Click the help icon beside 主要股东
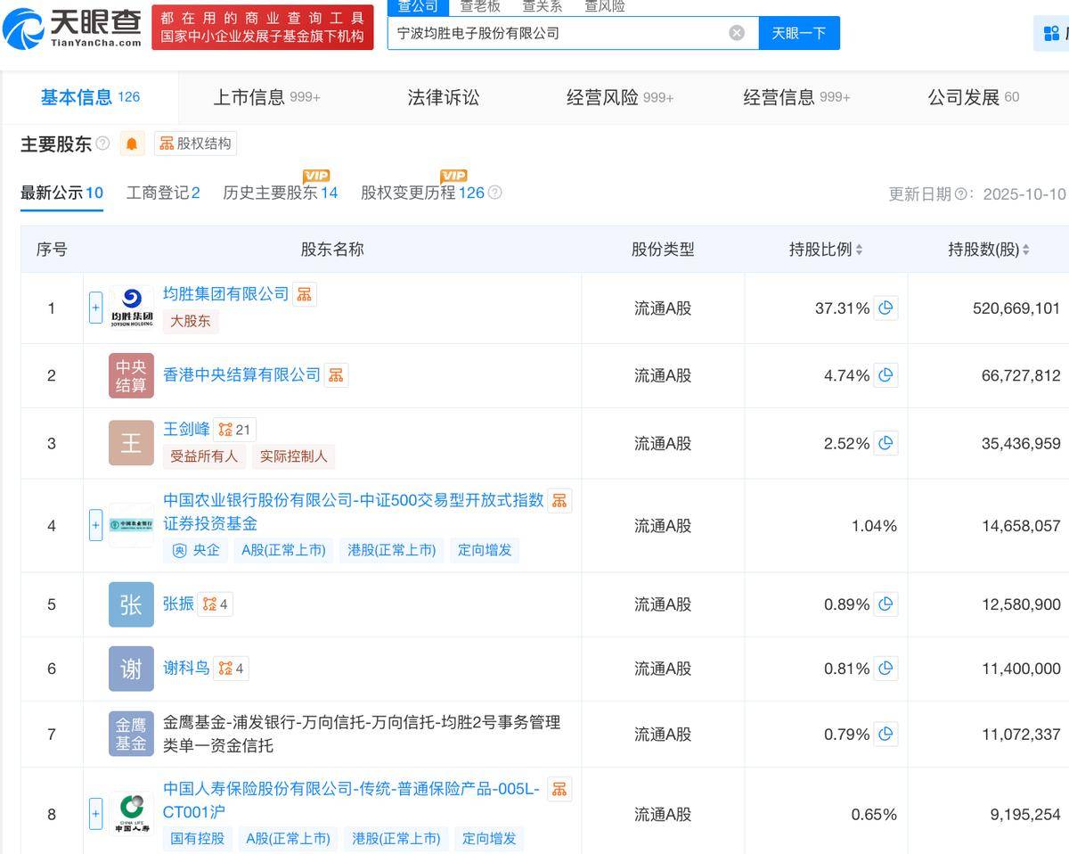Viewport: 1069px width, 854px height. pyautogui.click(x=102, y=144)
